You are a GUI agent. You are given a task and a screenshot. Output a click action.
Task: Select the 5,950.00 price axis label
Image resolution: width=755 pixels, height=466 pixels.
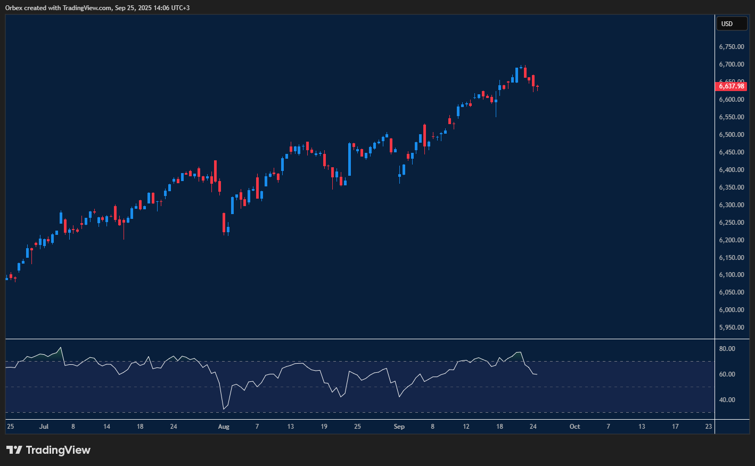tap(731, 328)
